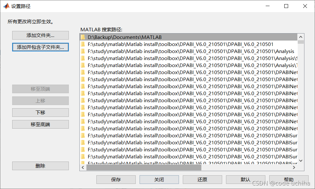Click the 上移 button
This screenshot has height=189, width=315.
click(40, 101)
